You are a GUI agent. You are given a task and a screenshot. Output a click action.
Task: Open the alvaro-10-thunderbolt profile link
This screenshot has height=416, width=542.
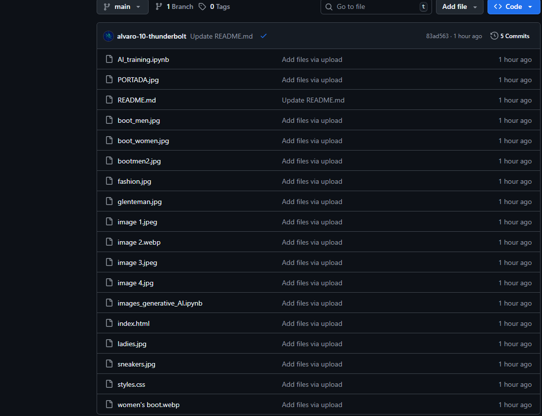[152, 36]
